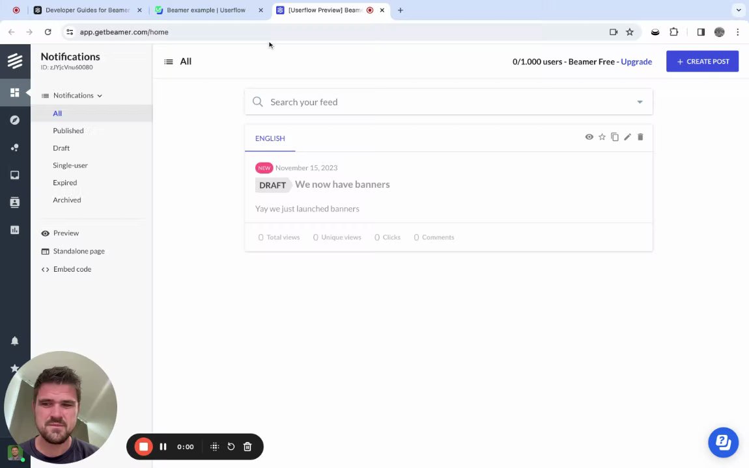
Task: Star the 'We now have banners' post
Action: (x=602, y=136)
